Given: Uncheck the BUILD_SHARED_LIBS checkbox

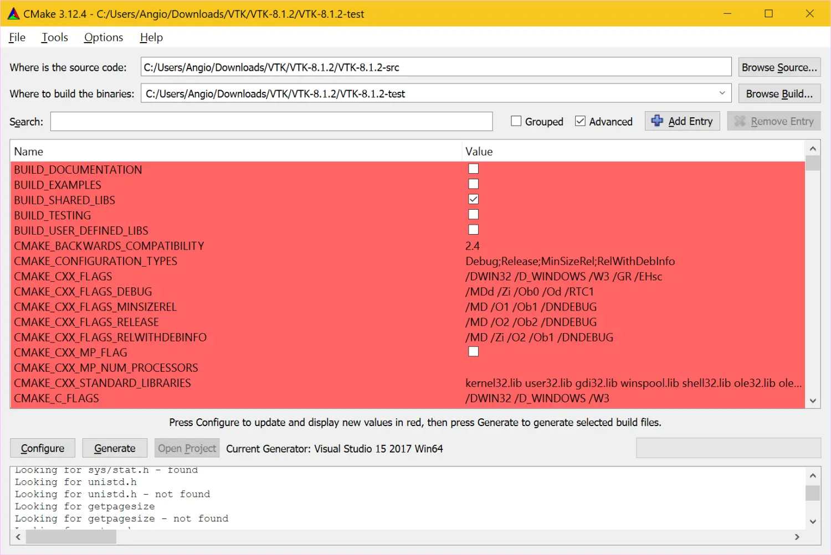Looking at the screenshot, I should coord(473,199).
